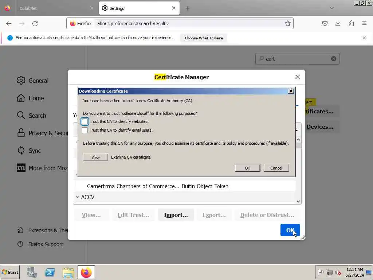Open General settings category
Screen dimensions: 373x280
[x=32, y=81]
